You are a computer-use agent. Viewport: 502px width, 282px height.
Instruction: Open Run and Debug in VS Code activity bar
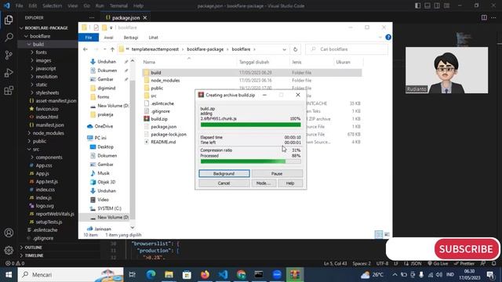(9, 73)
